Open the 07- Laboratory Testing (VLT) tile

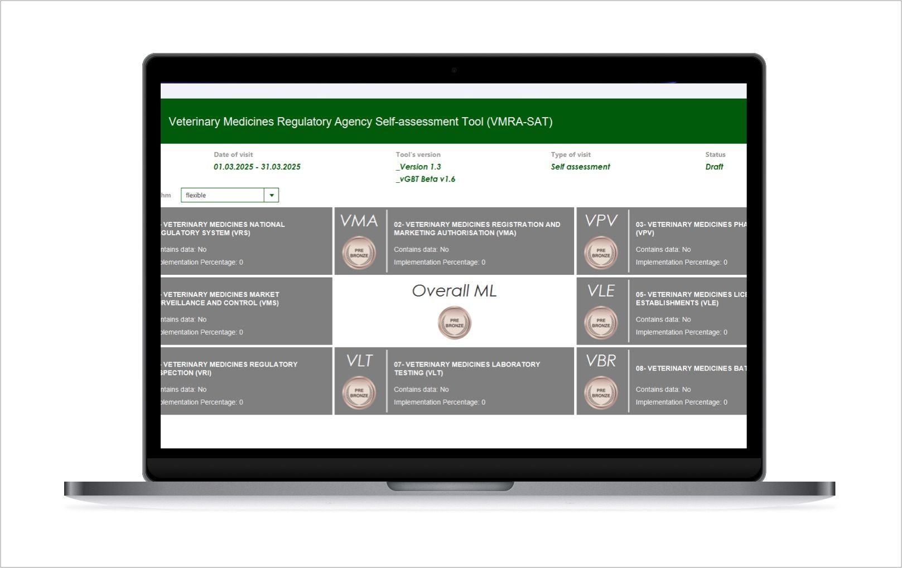[x=454, y=381]
